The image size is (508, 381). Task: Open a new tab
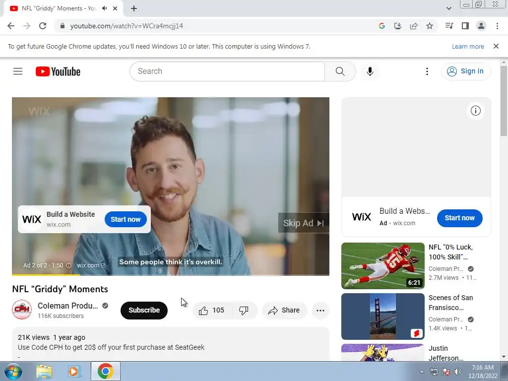pos(134,8)
